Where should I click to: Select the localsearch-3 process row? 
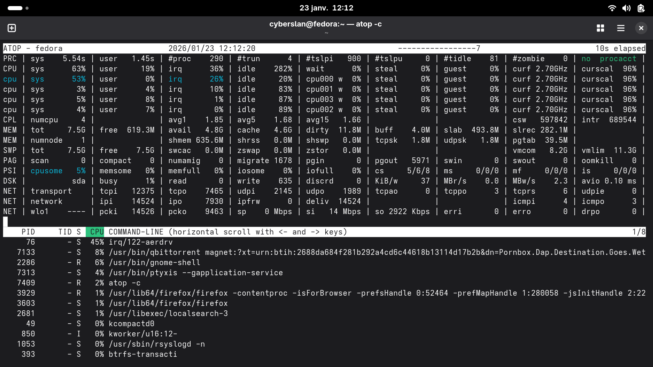point(324,314)
